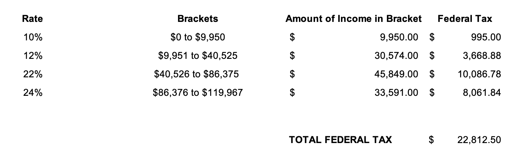This screenshot has width=528, height=154.
Task: Select the 24% rate cell
Action: [33, 92]
